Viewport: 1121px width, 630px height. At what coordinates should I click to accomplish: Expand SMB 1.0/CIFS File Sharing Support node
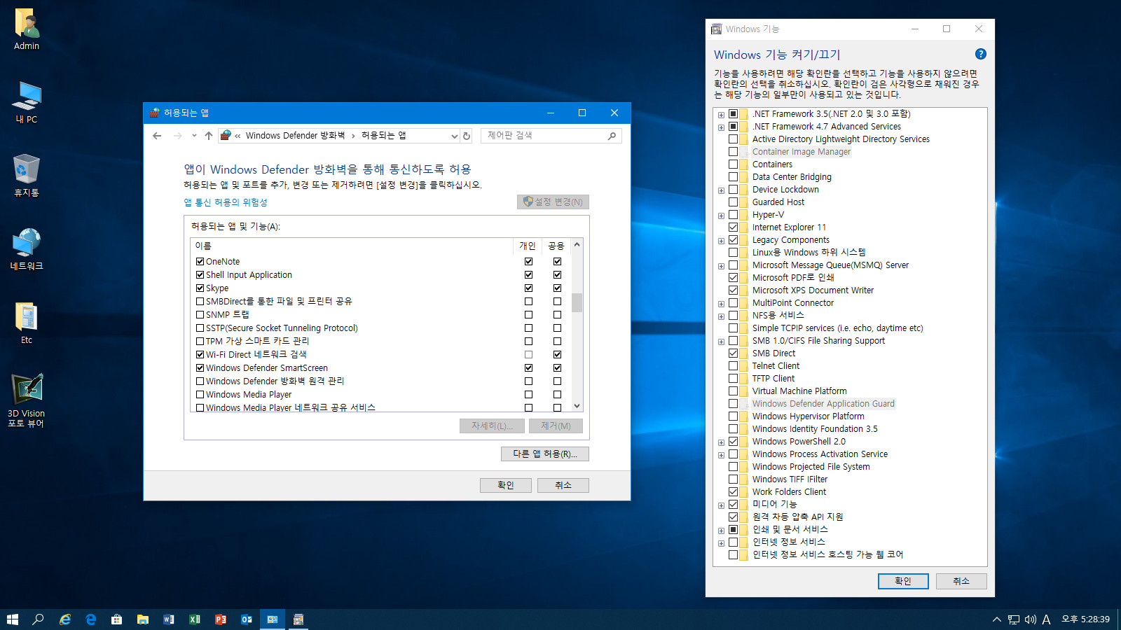click(x=721, y=342)
